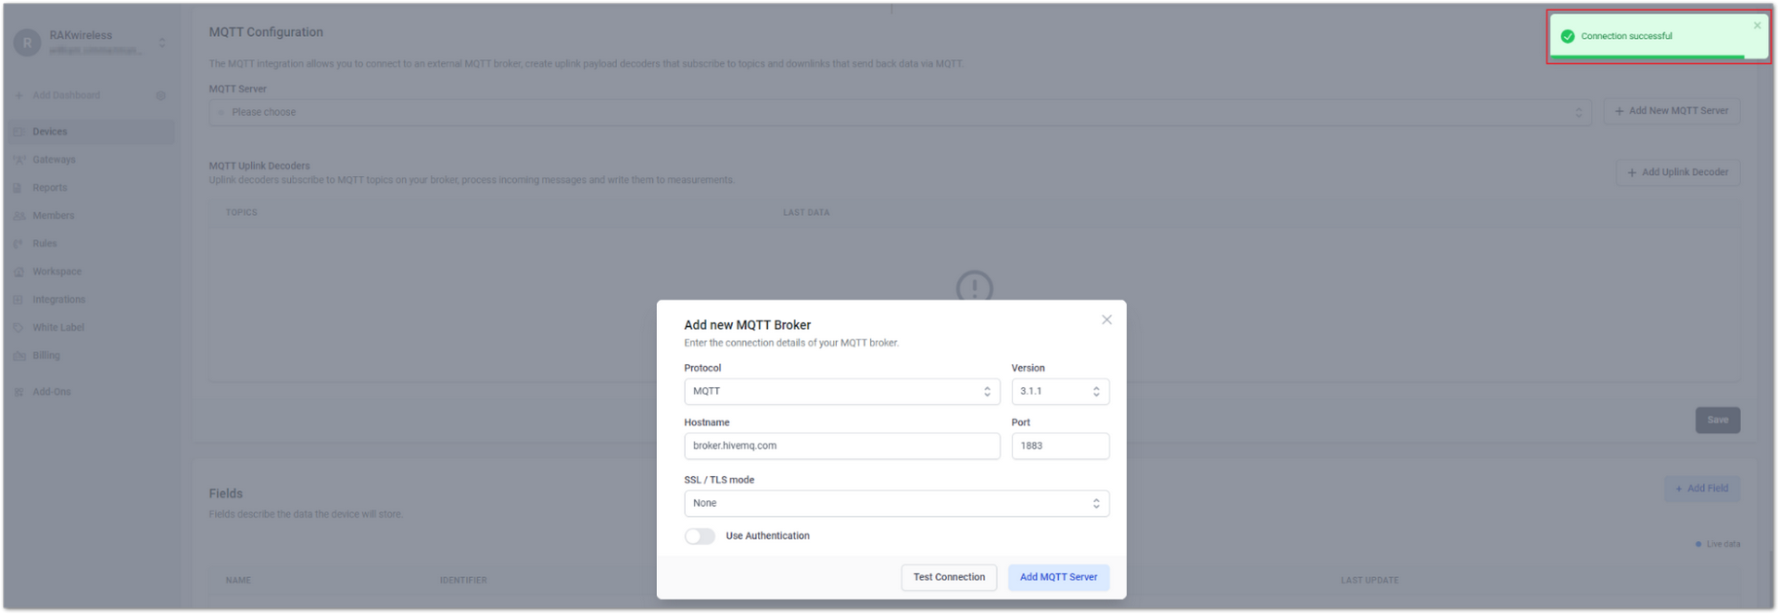The height and width of the screenshot is (615, 1779).
Task: Dismiss the Connection successful notification
Action: coord(1757,25)
